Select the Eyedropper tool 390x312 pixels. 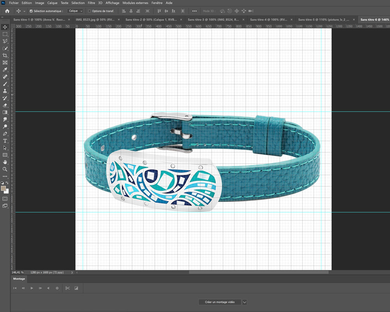point(5,69)
